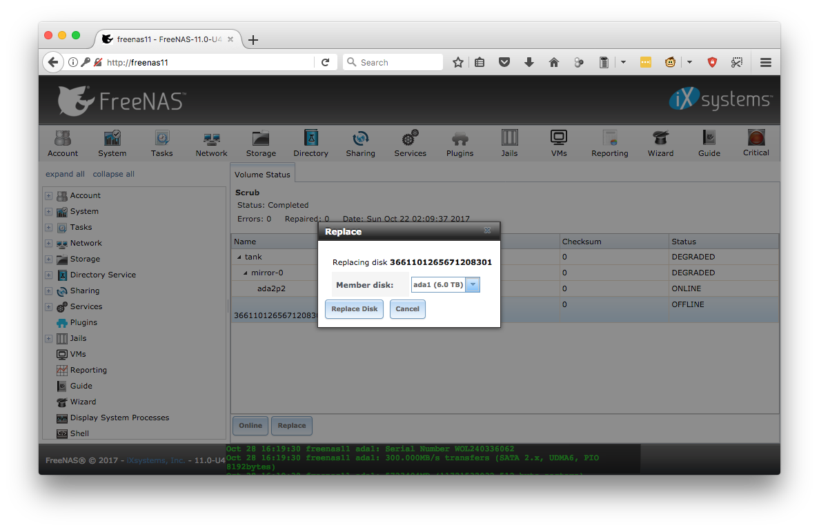Select the OFFLINE status cell

coord(724,309)
